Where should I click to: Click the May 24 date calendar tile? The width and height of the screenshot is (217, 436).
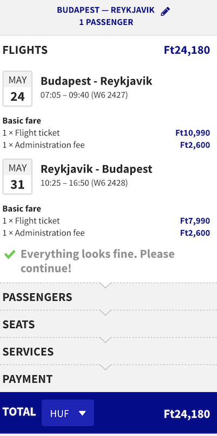click(x=17, y=89)
